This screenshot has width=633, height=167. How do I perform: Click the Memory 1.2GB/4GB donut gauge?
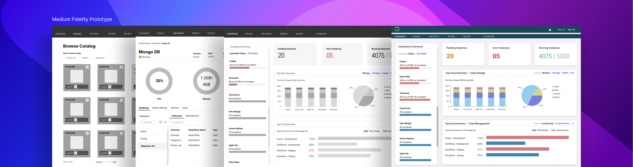(206, 81)
